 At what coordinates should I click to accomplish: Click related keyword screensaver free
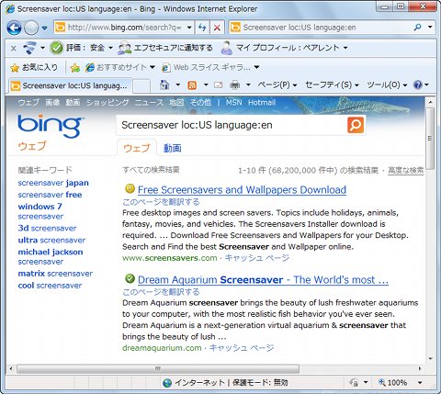50,195
